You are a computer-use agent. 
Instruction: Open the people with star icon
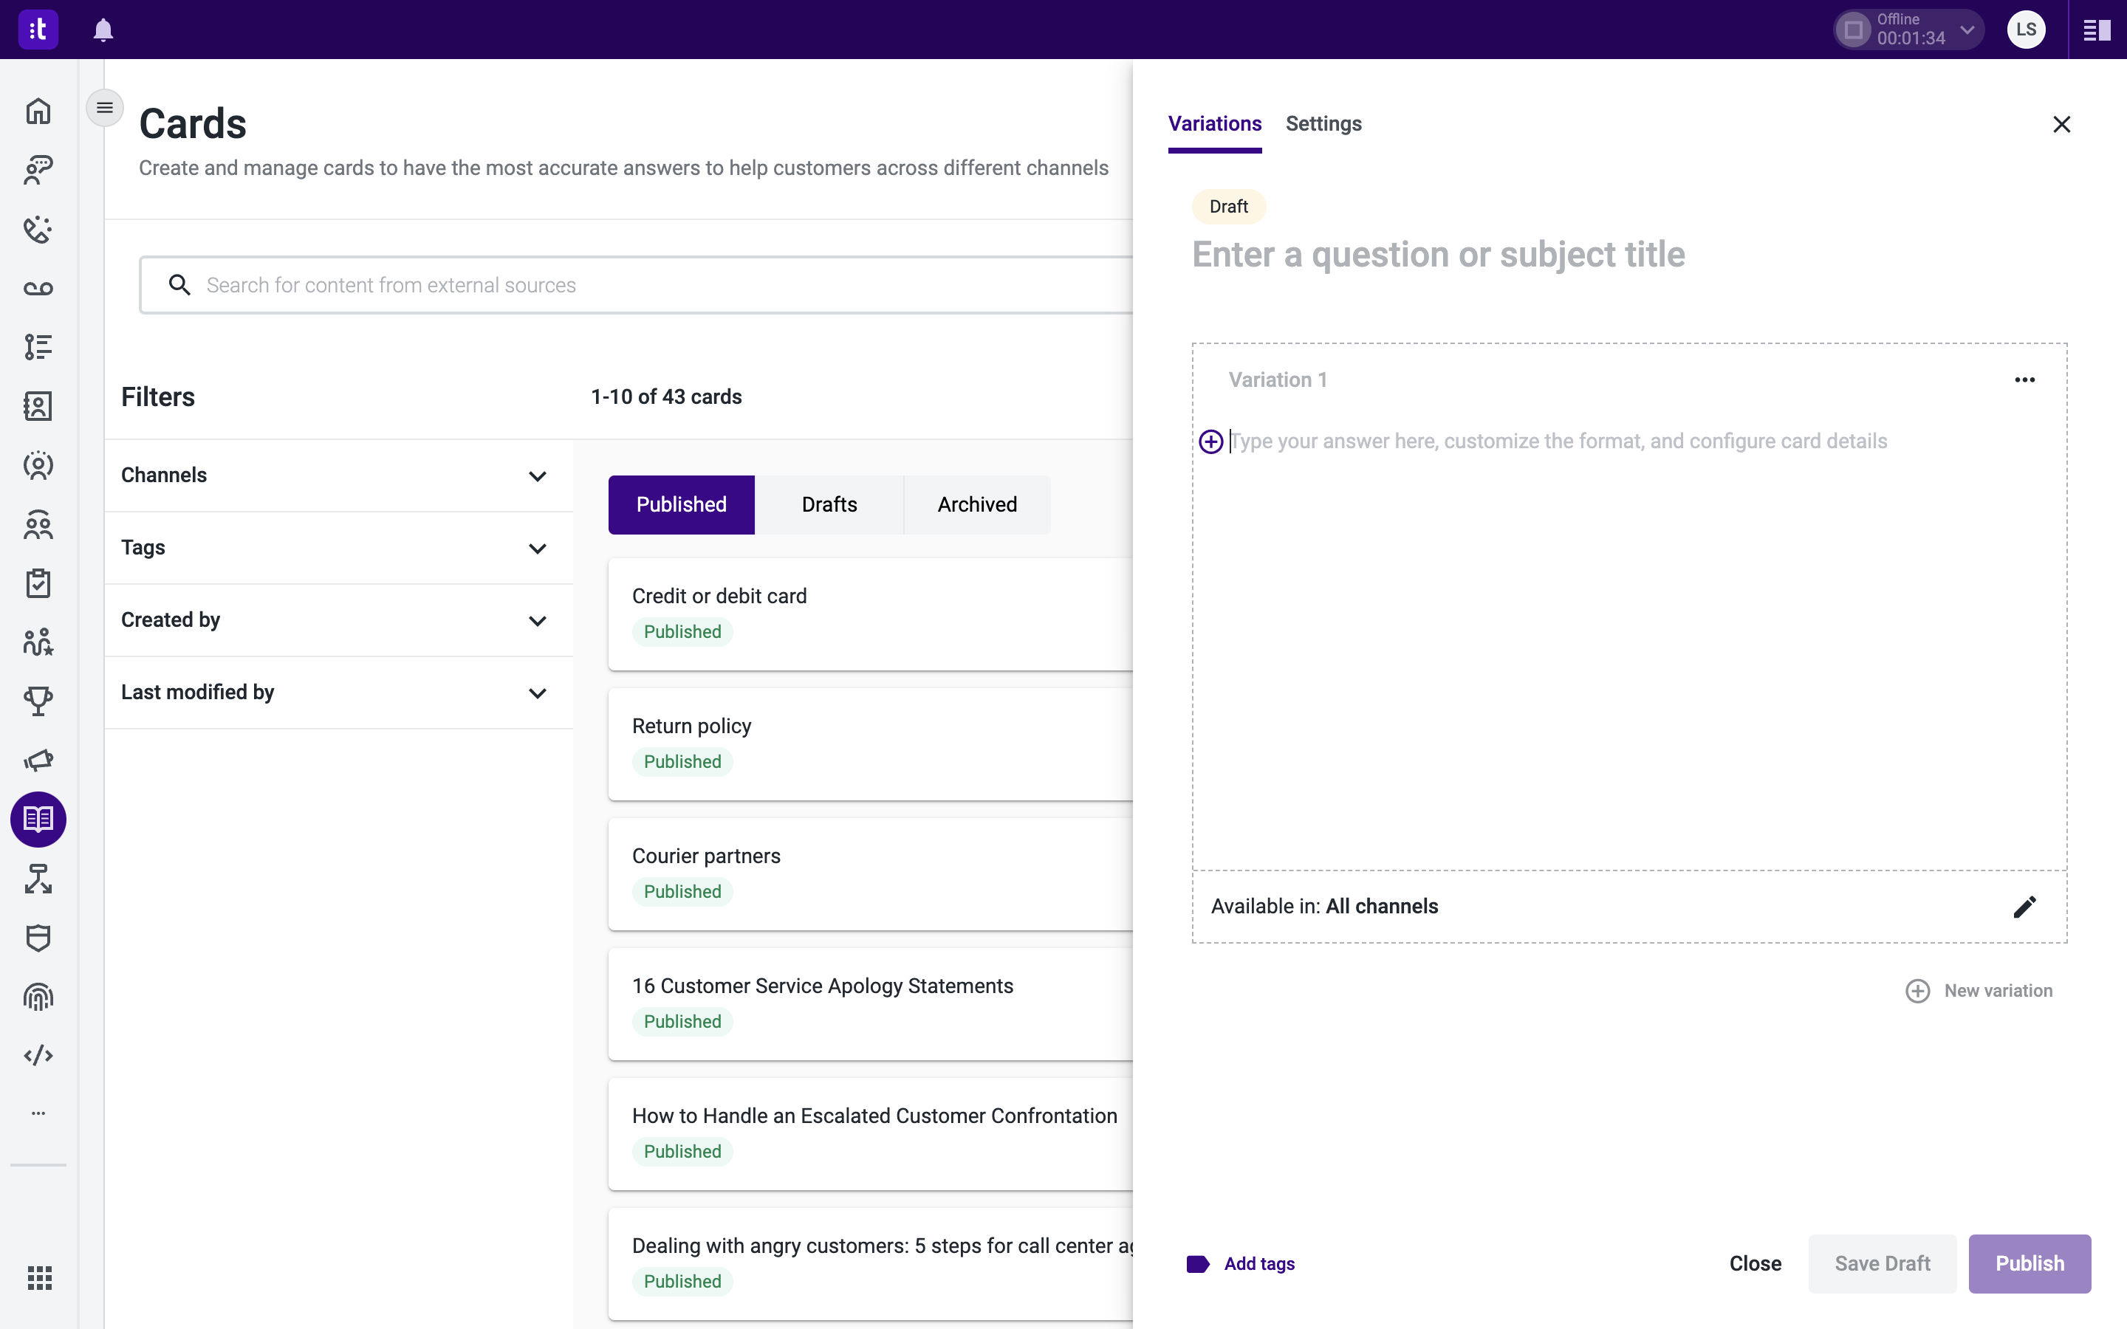pos(38,642)
